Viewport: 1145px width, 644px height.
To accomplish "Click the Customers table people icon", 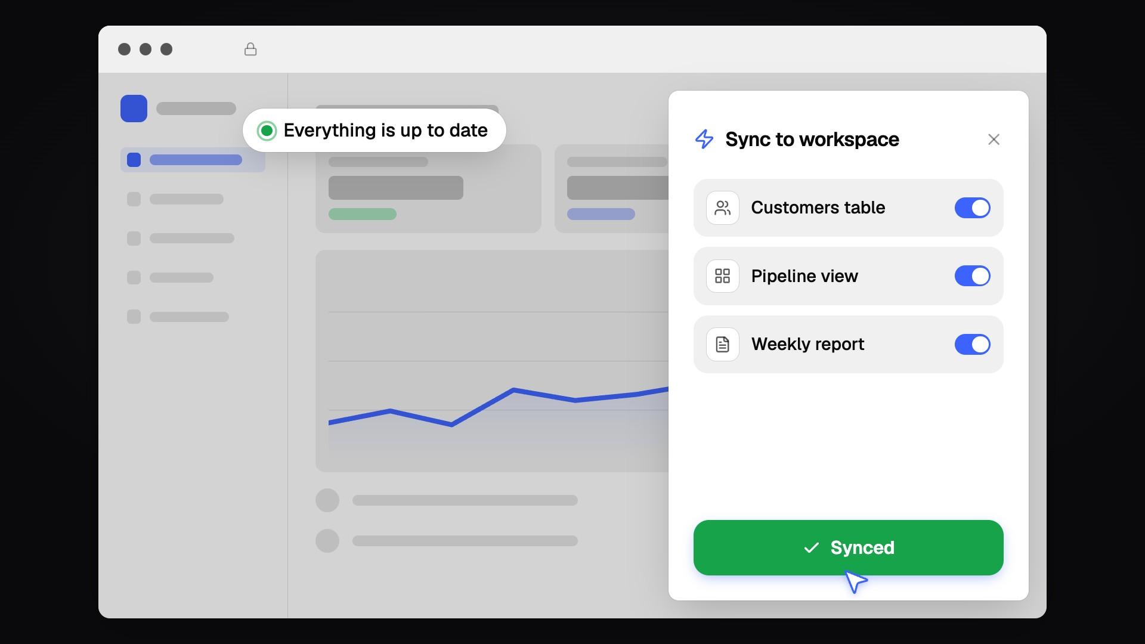I will [x=722, y=208].
